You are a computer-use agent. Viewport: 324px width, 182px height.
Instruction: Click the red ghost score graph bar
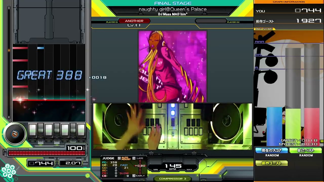(312, 127)
